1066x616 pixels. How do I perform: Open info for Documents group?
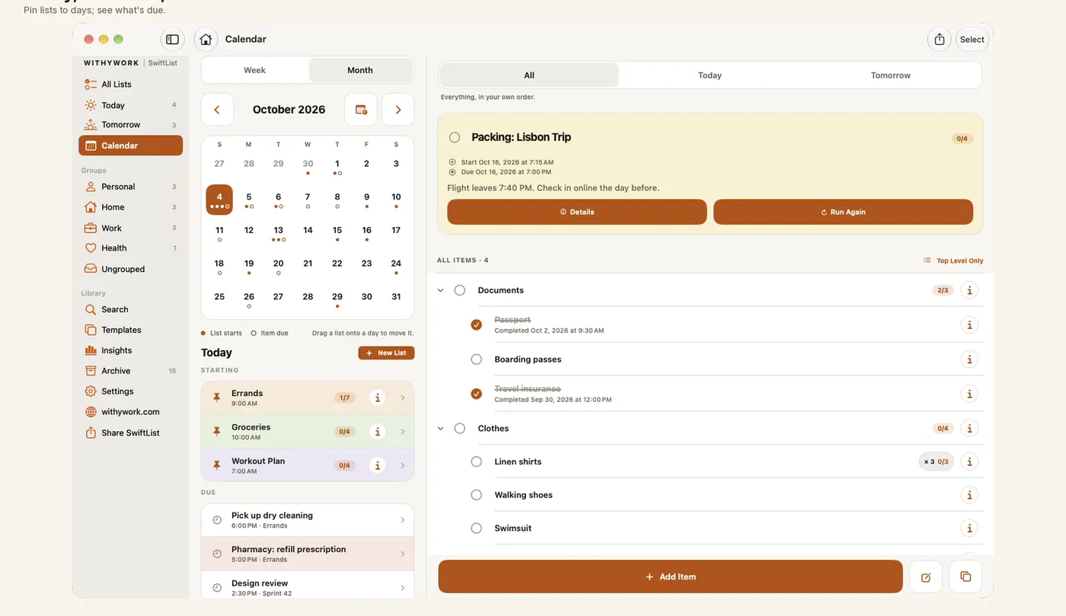tap(969, 290)
